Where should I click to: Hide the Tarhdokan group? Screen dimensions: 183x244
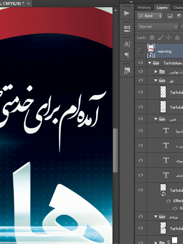(x=141, y=63)
